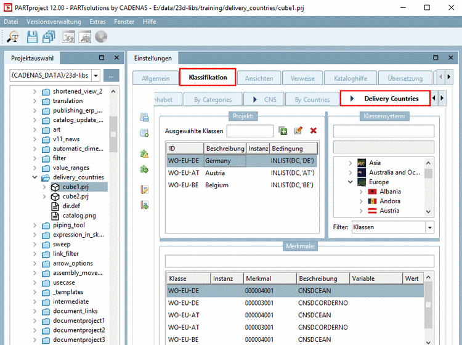The image size is (462, 345).
Task: Open the catalog path dropdown
Action: tap(95, 76)
